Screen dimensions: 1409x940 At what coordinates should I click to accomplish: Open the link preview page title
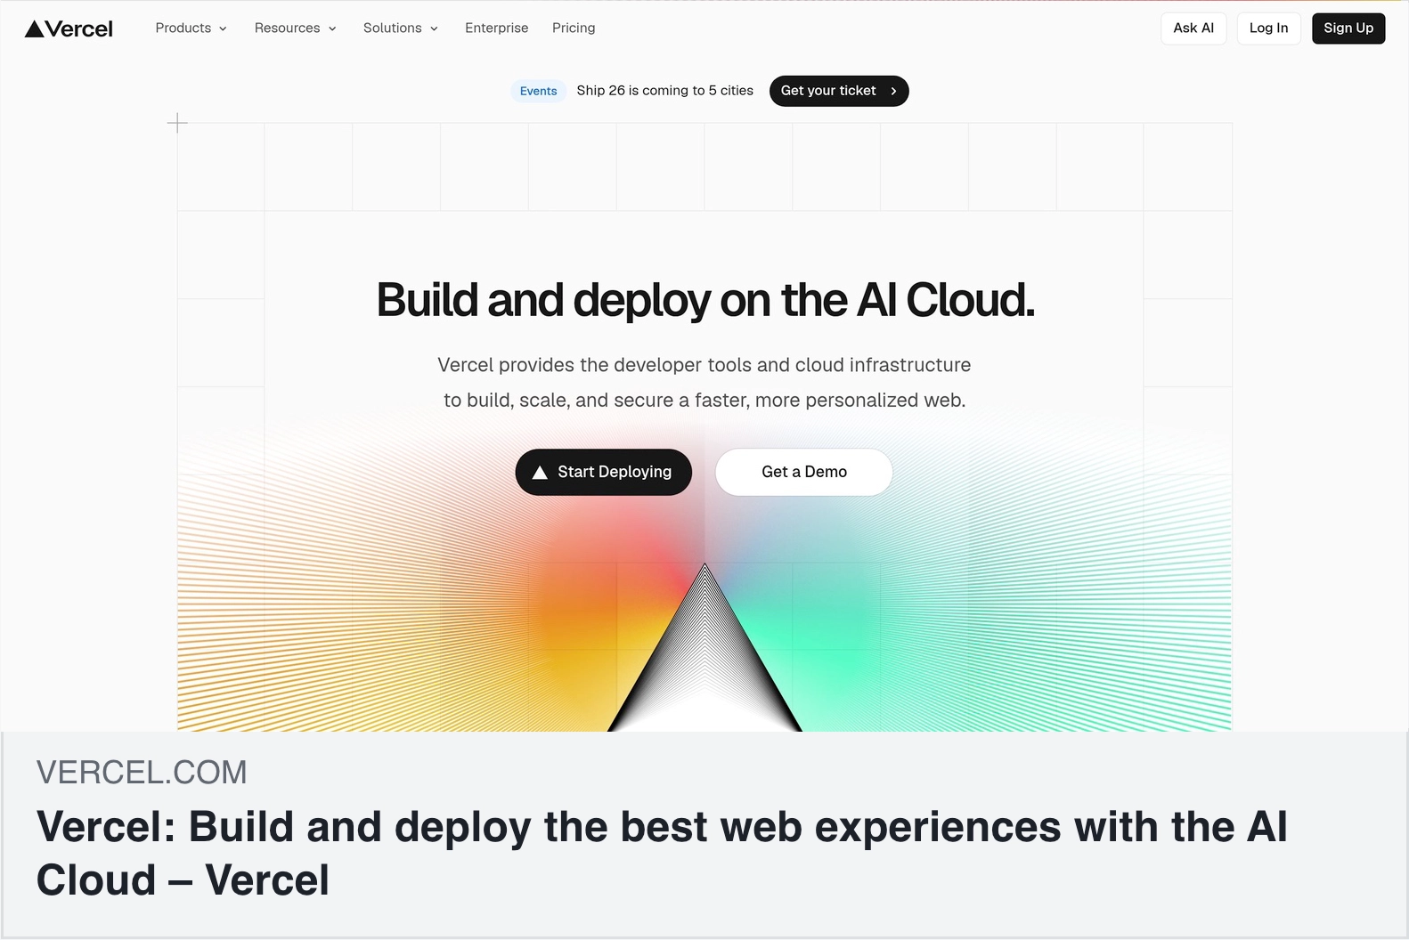(662, 854)
